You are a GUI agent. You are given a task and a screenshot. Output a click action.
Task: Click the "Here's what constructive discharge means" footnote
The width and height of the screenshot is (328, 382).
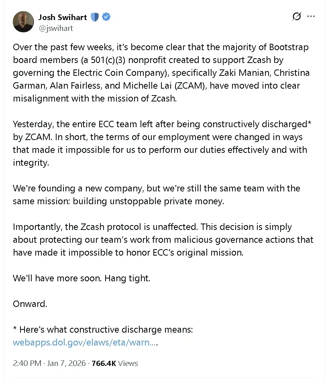point(103,330)
